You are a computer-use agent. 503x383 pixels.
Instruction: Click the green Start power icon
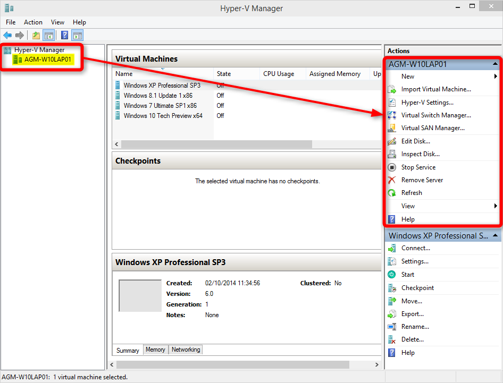[392, 275]
